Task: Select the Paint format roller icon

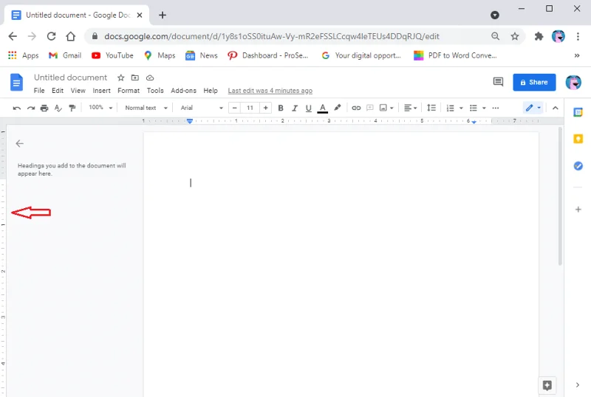Action: coord(72,108)
